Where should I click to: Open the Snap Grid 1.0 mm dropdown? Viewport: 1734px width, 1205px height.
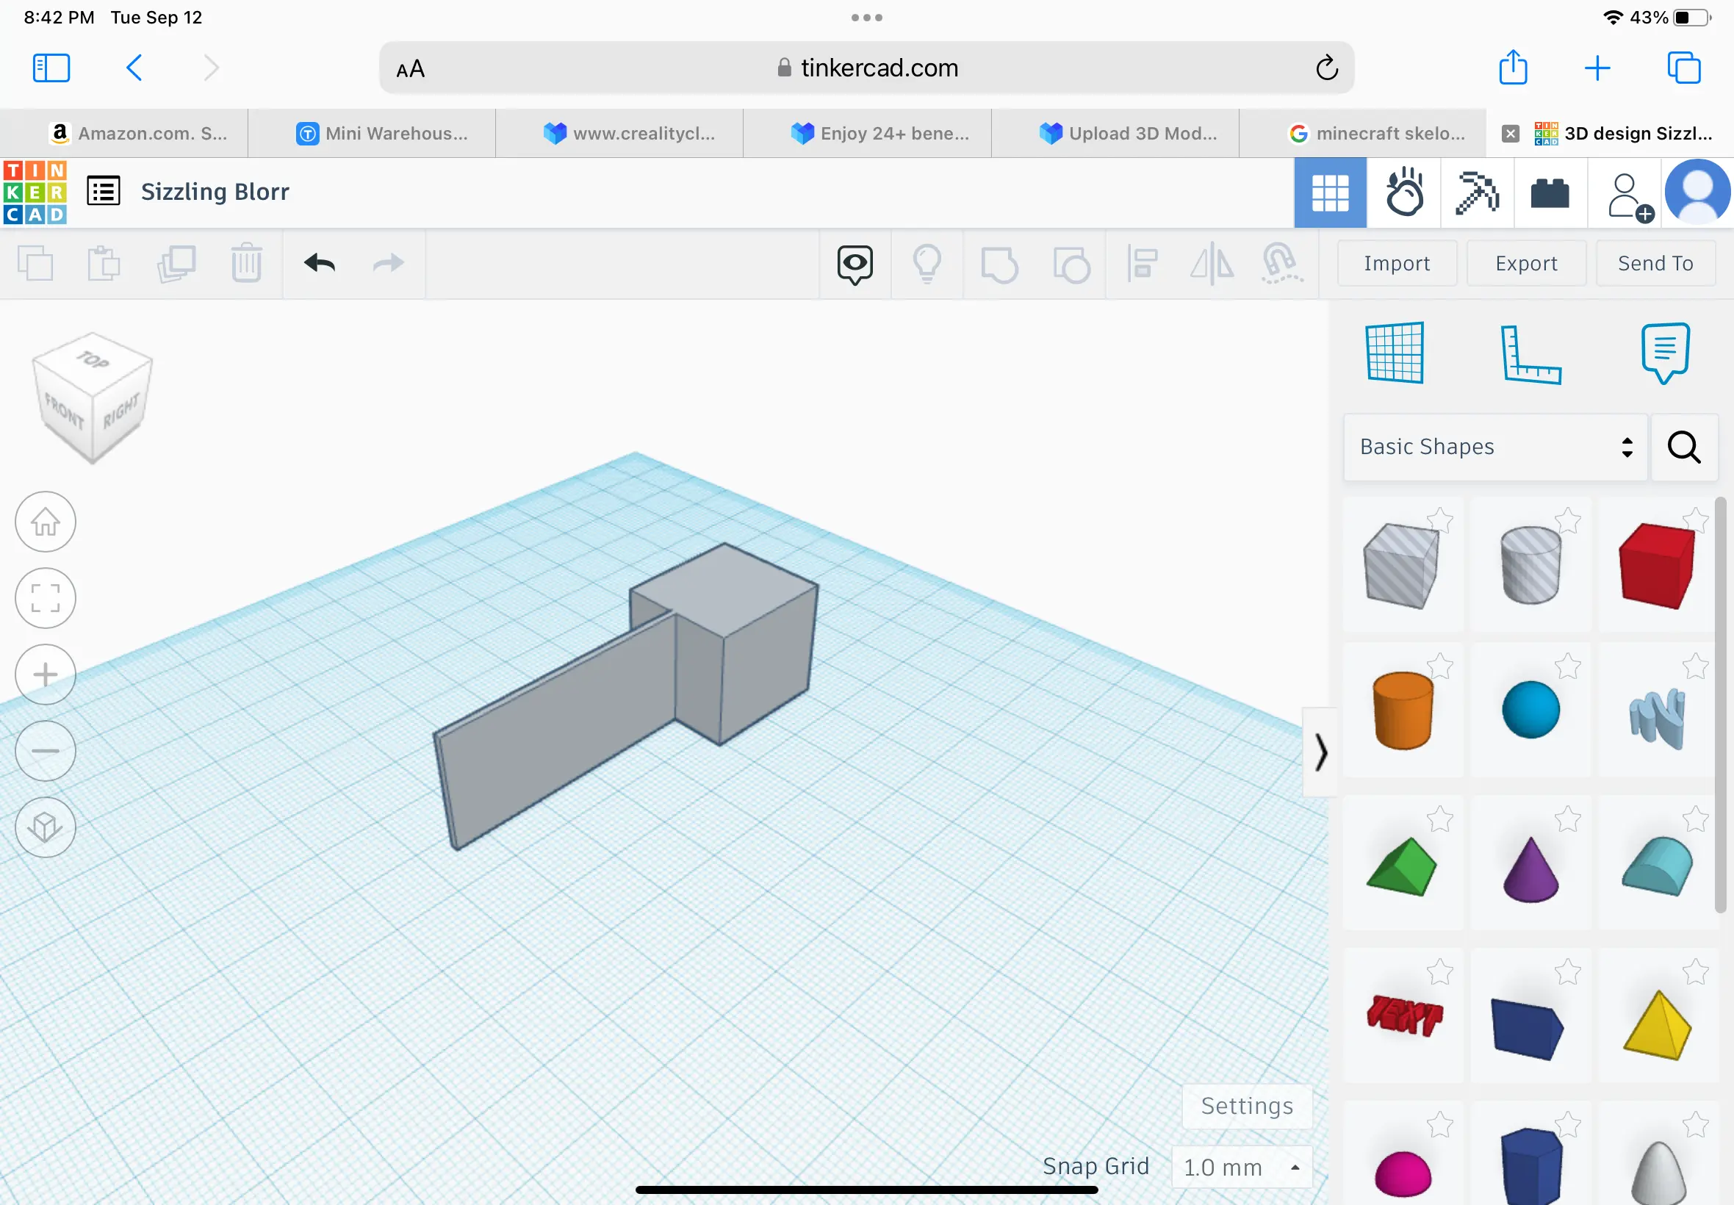tap(1242, 1168)
